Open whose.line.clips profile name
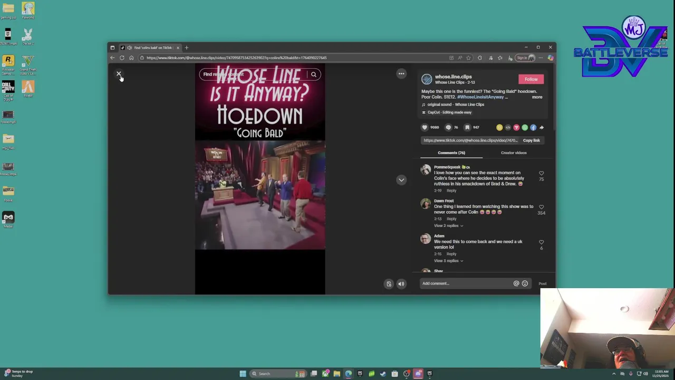675x380 pixels. click(x=454, y=77)
